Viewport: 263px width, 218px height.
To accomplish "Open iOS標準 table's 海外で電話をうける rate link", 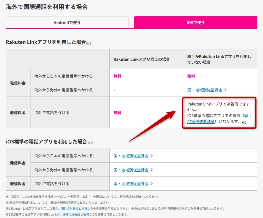I will click(131, 184).
